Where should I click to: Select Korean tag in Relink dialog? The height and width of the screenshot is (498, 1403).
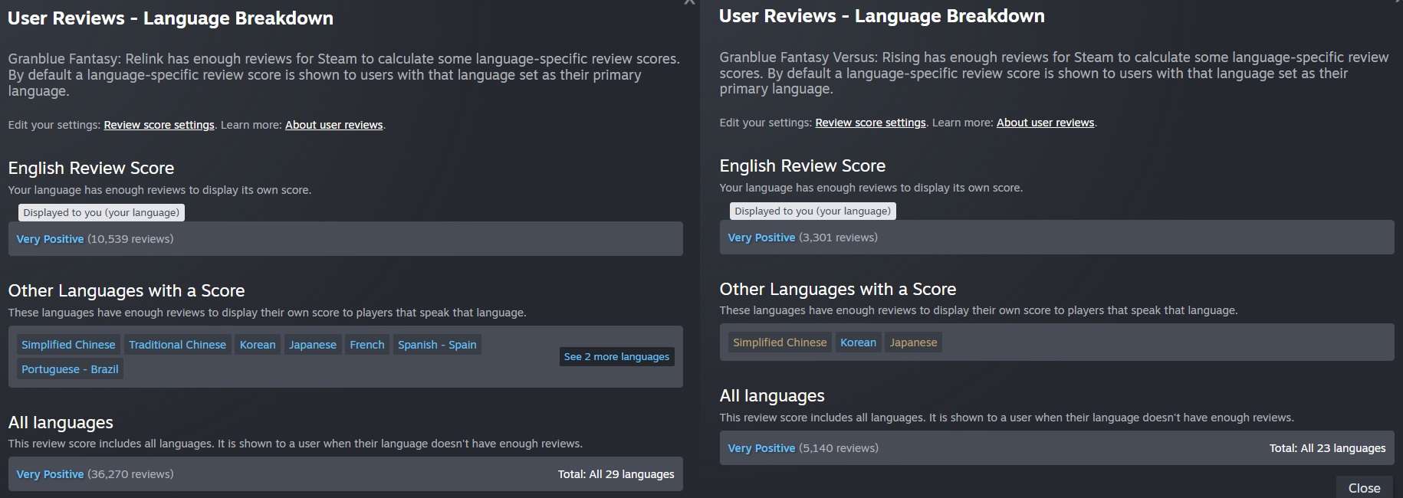point(258,345)
